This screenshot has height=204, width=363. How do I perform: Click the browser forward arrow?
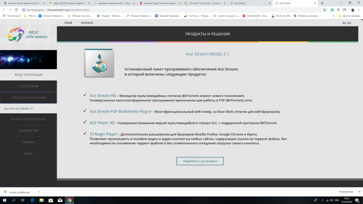10,10
